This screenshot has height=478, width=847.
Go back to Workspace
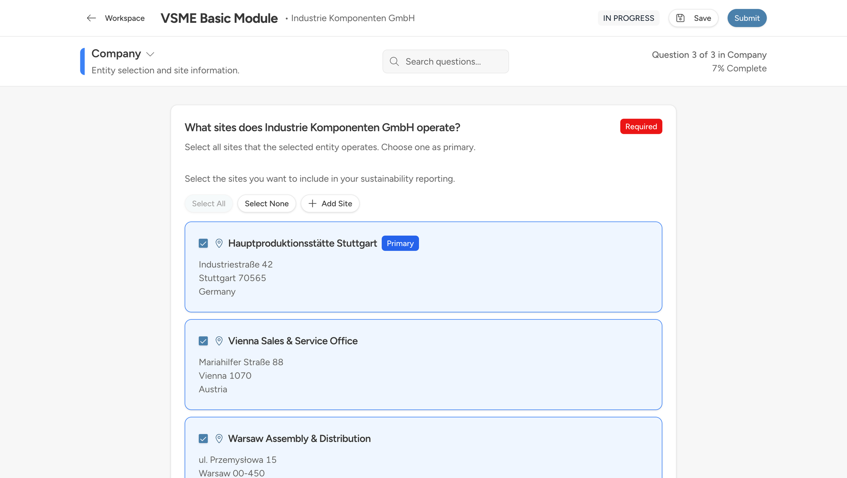point(125,18)
